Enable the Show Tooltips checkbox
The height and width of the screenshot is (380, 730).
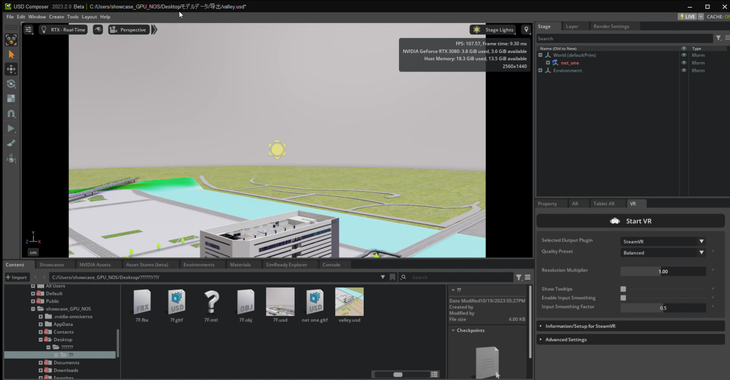[623, 289]
